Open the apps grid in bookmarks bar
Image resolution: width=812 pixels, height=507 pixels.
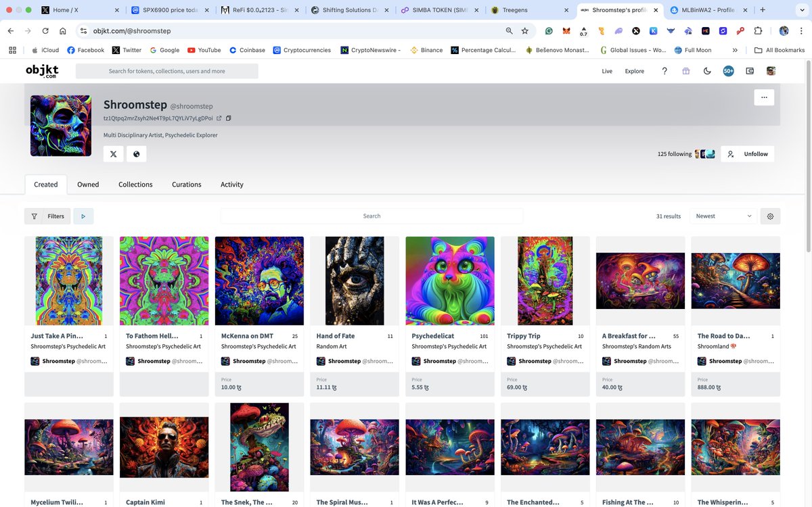point(12,50)
